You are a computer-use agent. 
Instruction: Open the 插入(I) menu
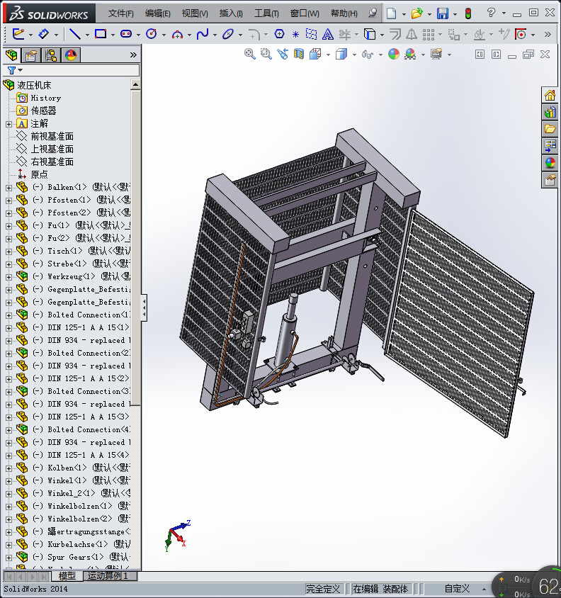231,13
